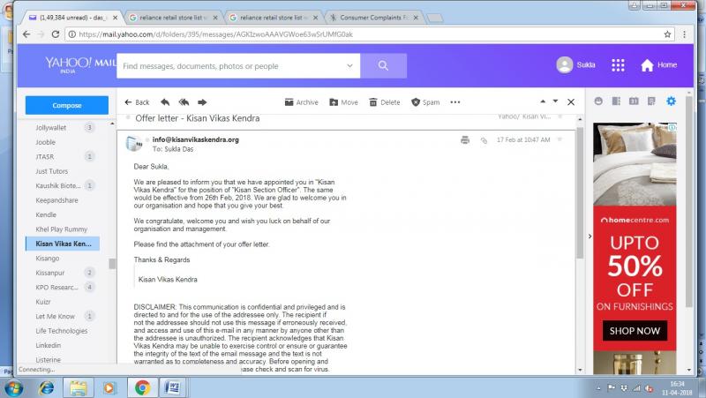Print this email using printer icon
Viewport: 706px width, 398px height.
[465, 139]
